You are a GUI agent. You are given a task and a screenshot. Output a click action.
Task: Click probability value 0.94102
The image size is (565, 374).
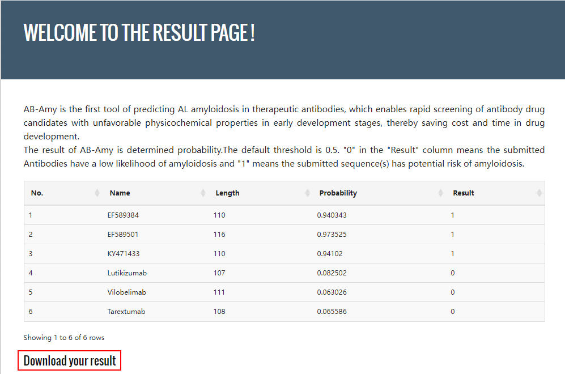click(330, 254)
